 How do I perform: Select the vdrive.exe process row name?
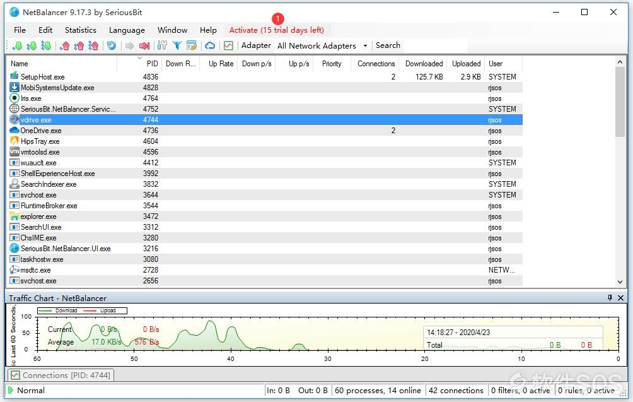(36, 119)
